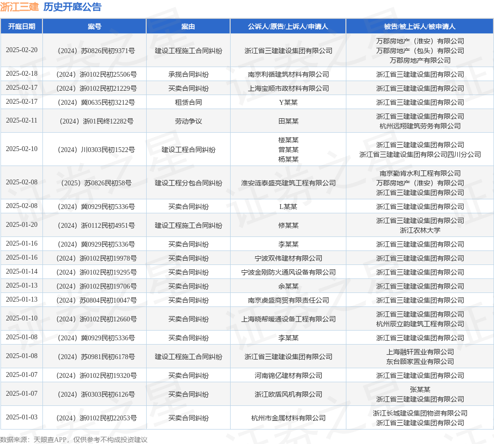Screen dimensions: 494x444
Task: Click plaintiff 南京利循建筑材料有限公司
Action: 288,74
